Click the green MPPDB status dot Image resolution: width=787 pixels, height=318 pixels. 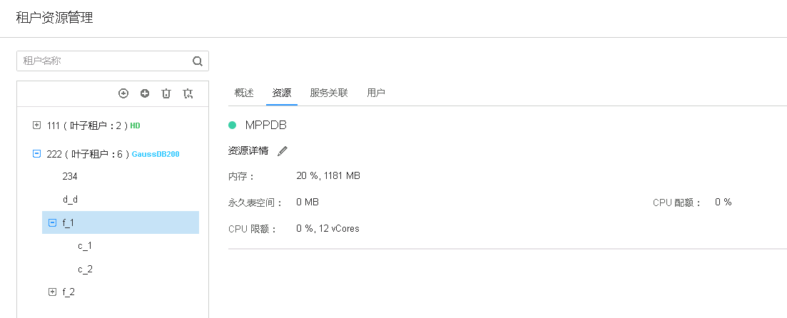[x=232, y=125]
